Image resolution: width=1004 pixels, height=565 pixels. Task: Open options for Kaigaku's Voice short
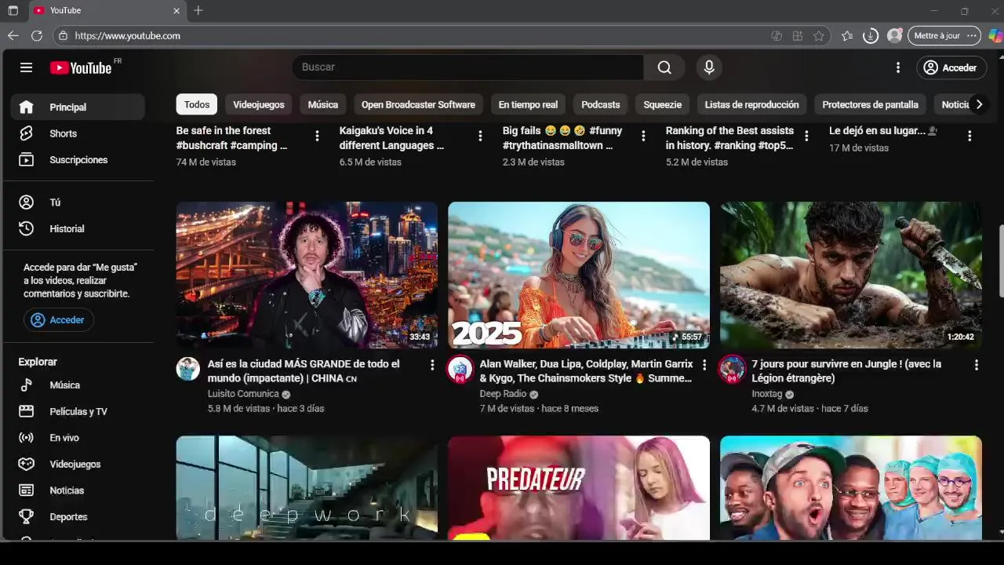pyautogui.click(x=480, y=136)
